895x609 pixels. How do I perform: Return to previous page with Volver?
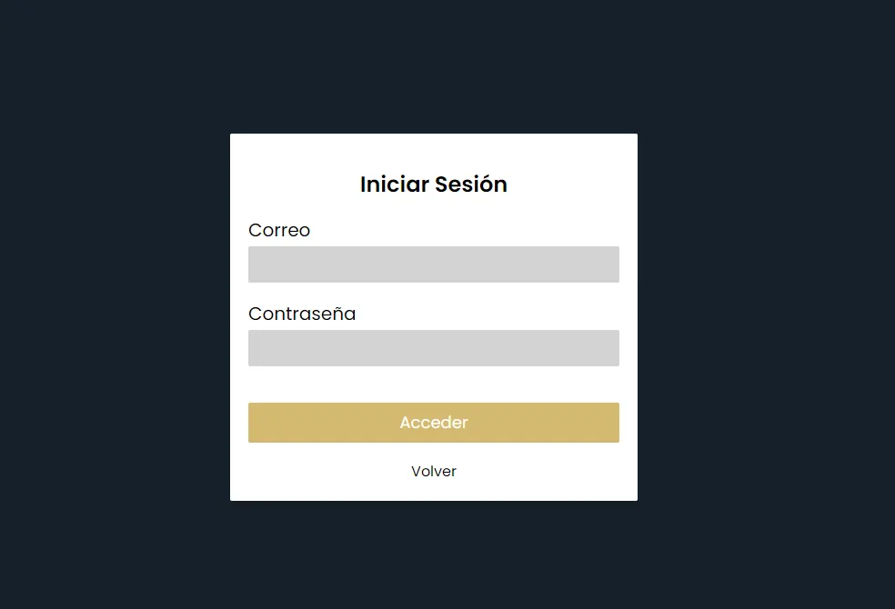(433, 471)
